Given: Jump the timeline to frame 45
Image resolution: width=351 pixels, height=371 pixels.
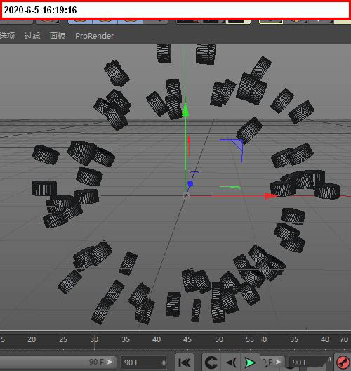Looking at the screenshot, I should click(x=187, y=339).
